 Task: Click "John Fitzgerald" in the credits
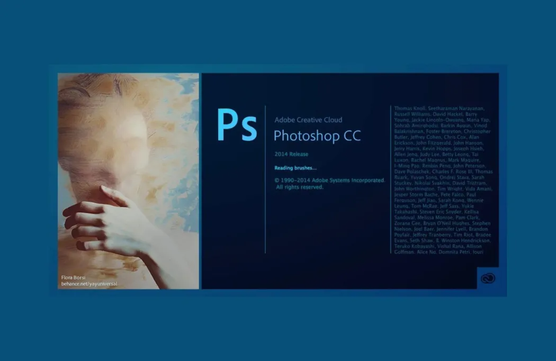433,143
